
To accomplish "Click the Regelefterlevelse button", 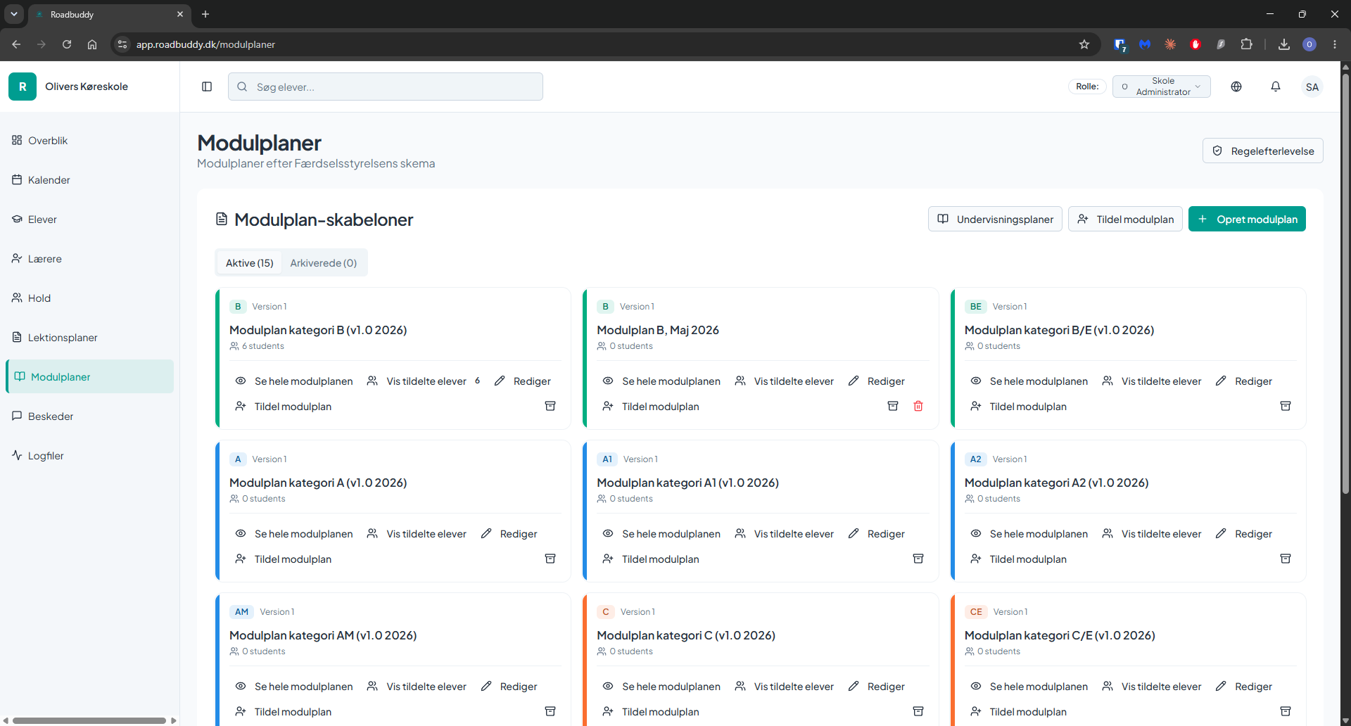I will pos(1263,151).
